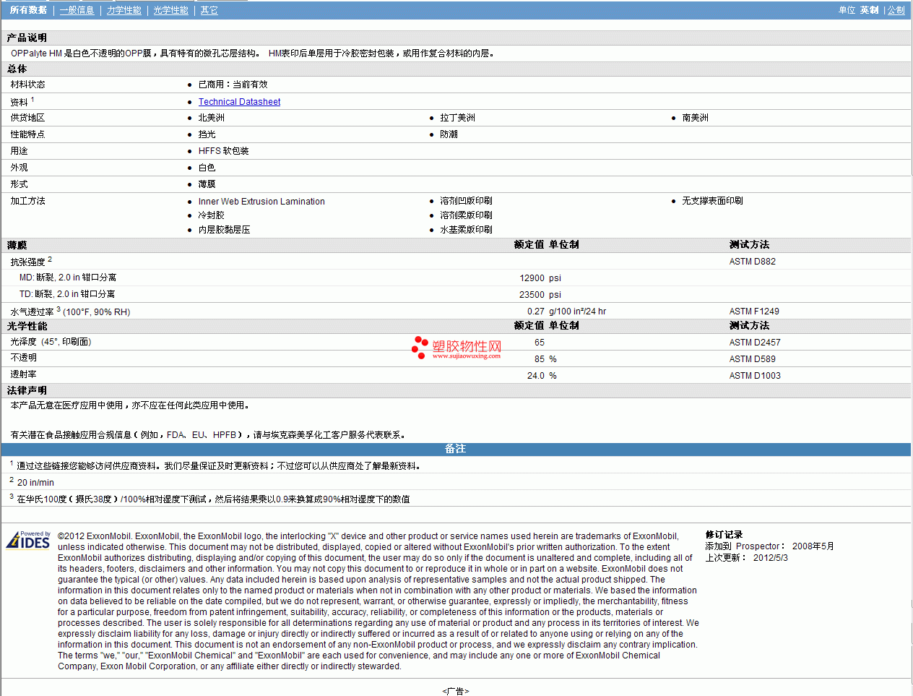This screenshot has width=913, height=696.
Task: Click the transmittance value 24.0
Action: click(x=536, y=376)
